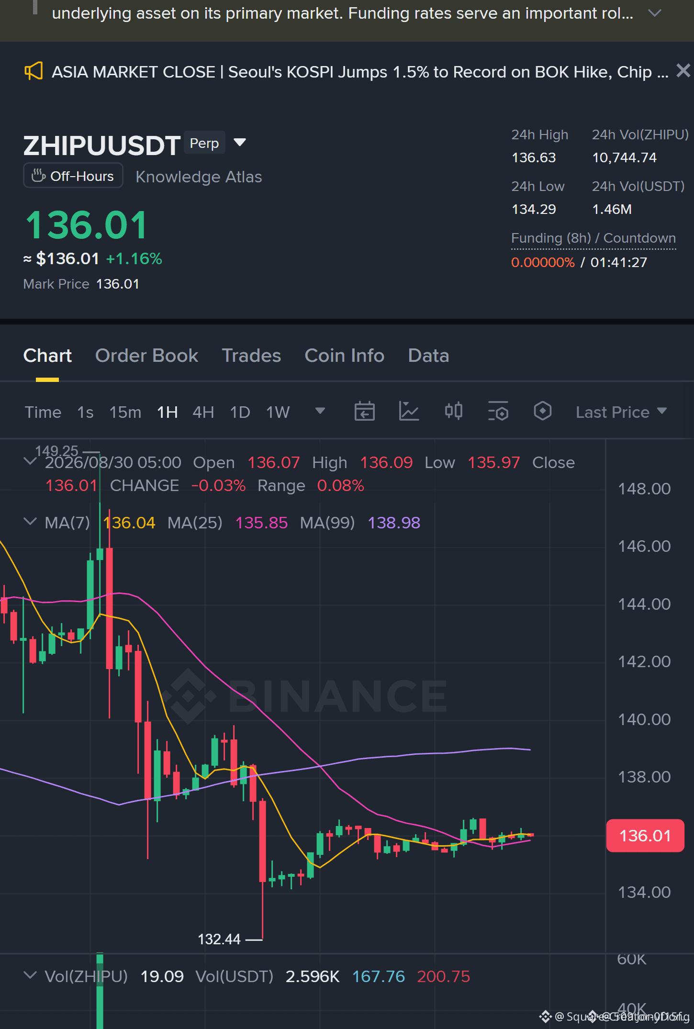694x1029 pixels.
Task: Dismiss the Asia Market Close announcement
Action: click(683, 71)
